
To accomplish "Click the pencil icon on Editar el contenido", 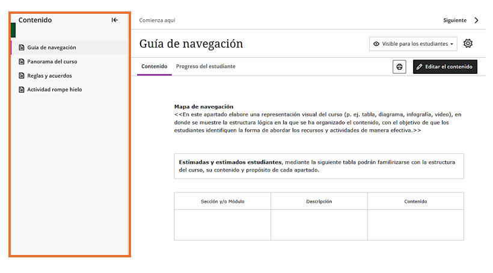I will pos(419,67).
